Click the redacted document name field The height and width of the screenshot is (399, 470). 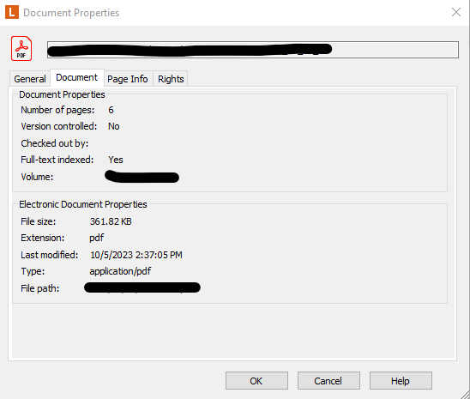point(253,50)
